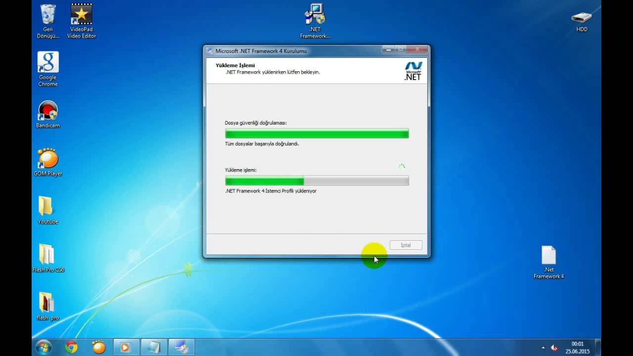This screenshot has width=633, height=356.
Task: Switch to the .NET setup taskbar button
Action: coord(181,347)
